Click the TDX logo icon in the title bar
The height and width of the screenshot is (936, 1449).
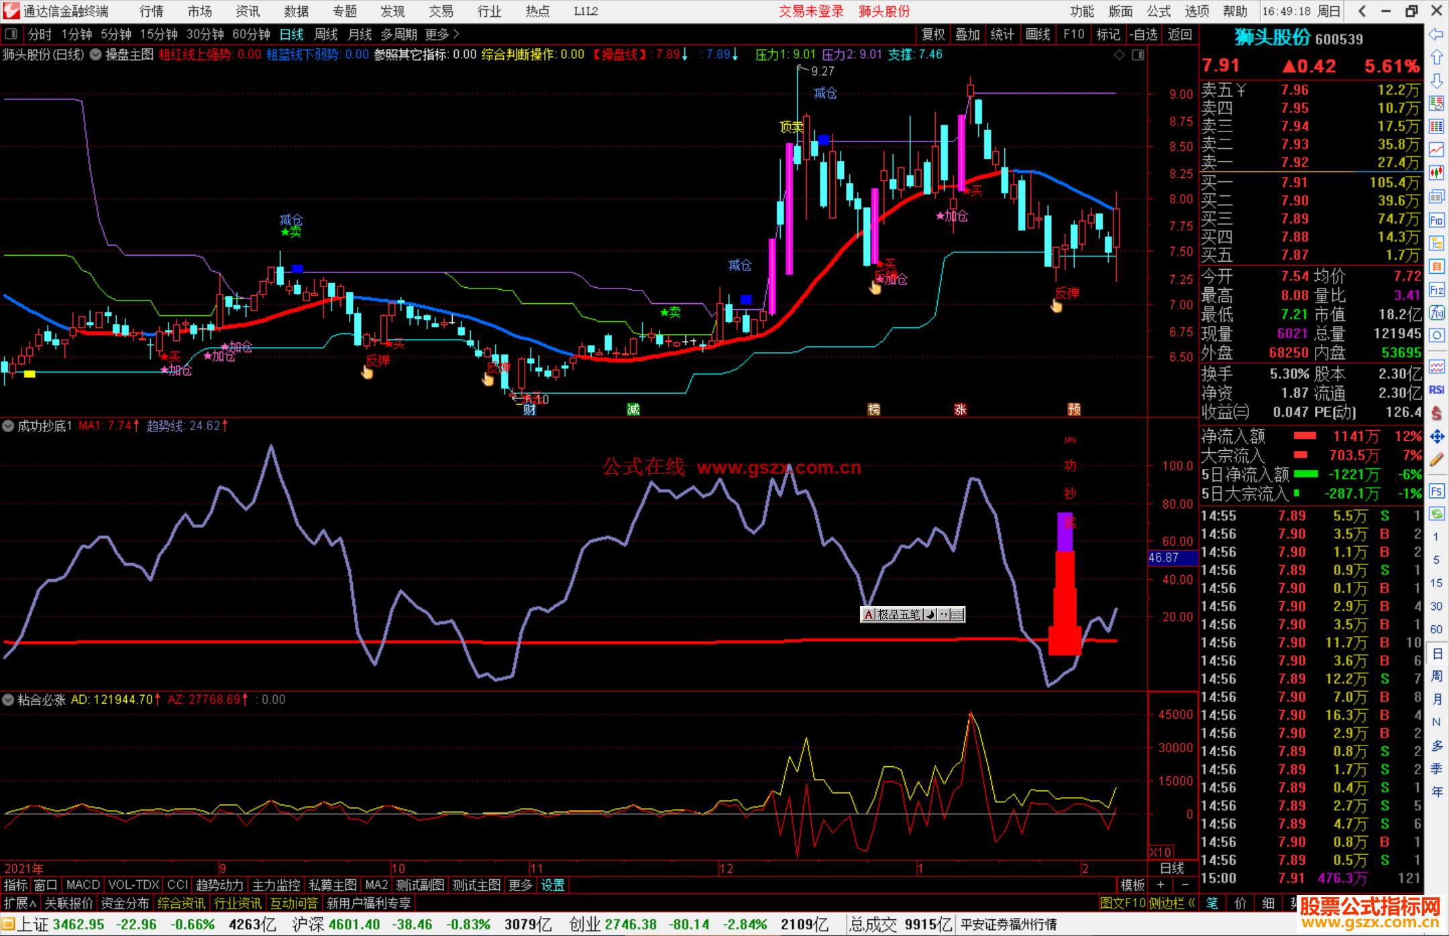11,11
